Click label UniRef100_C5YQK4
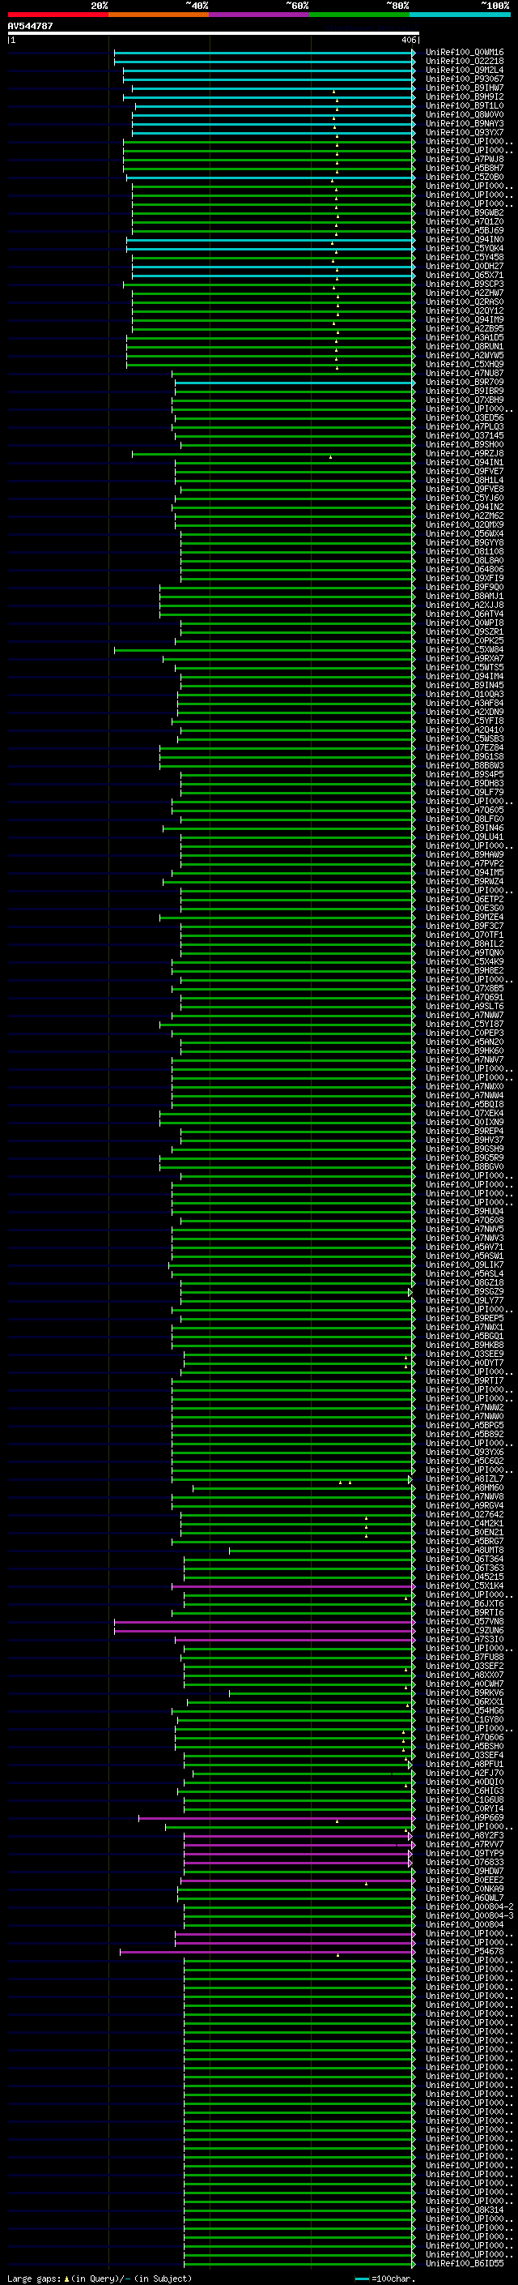 (465, 248)
